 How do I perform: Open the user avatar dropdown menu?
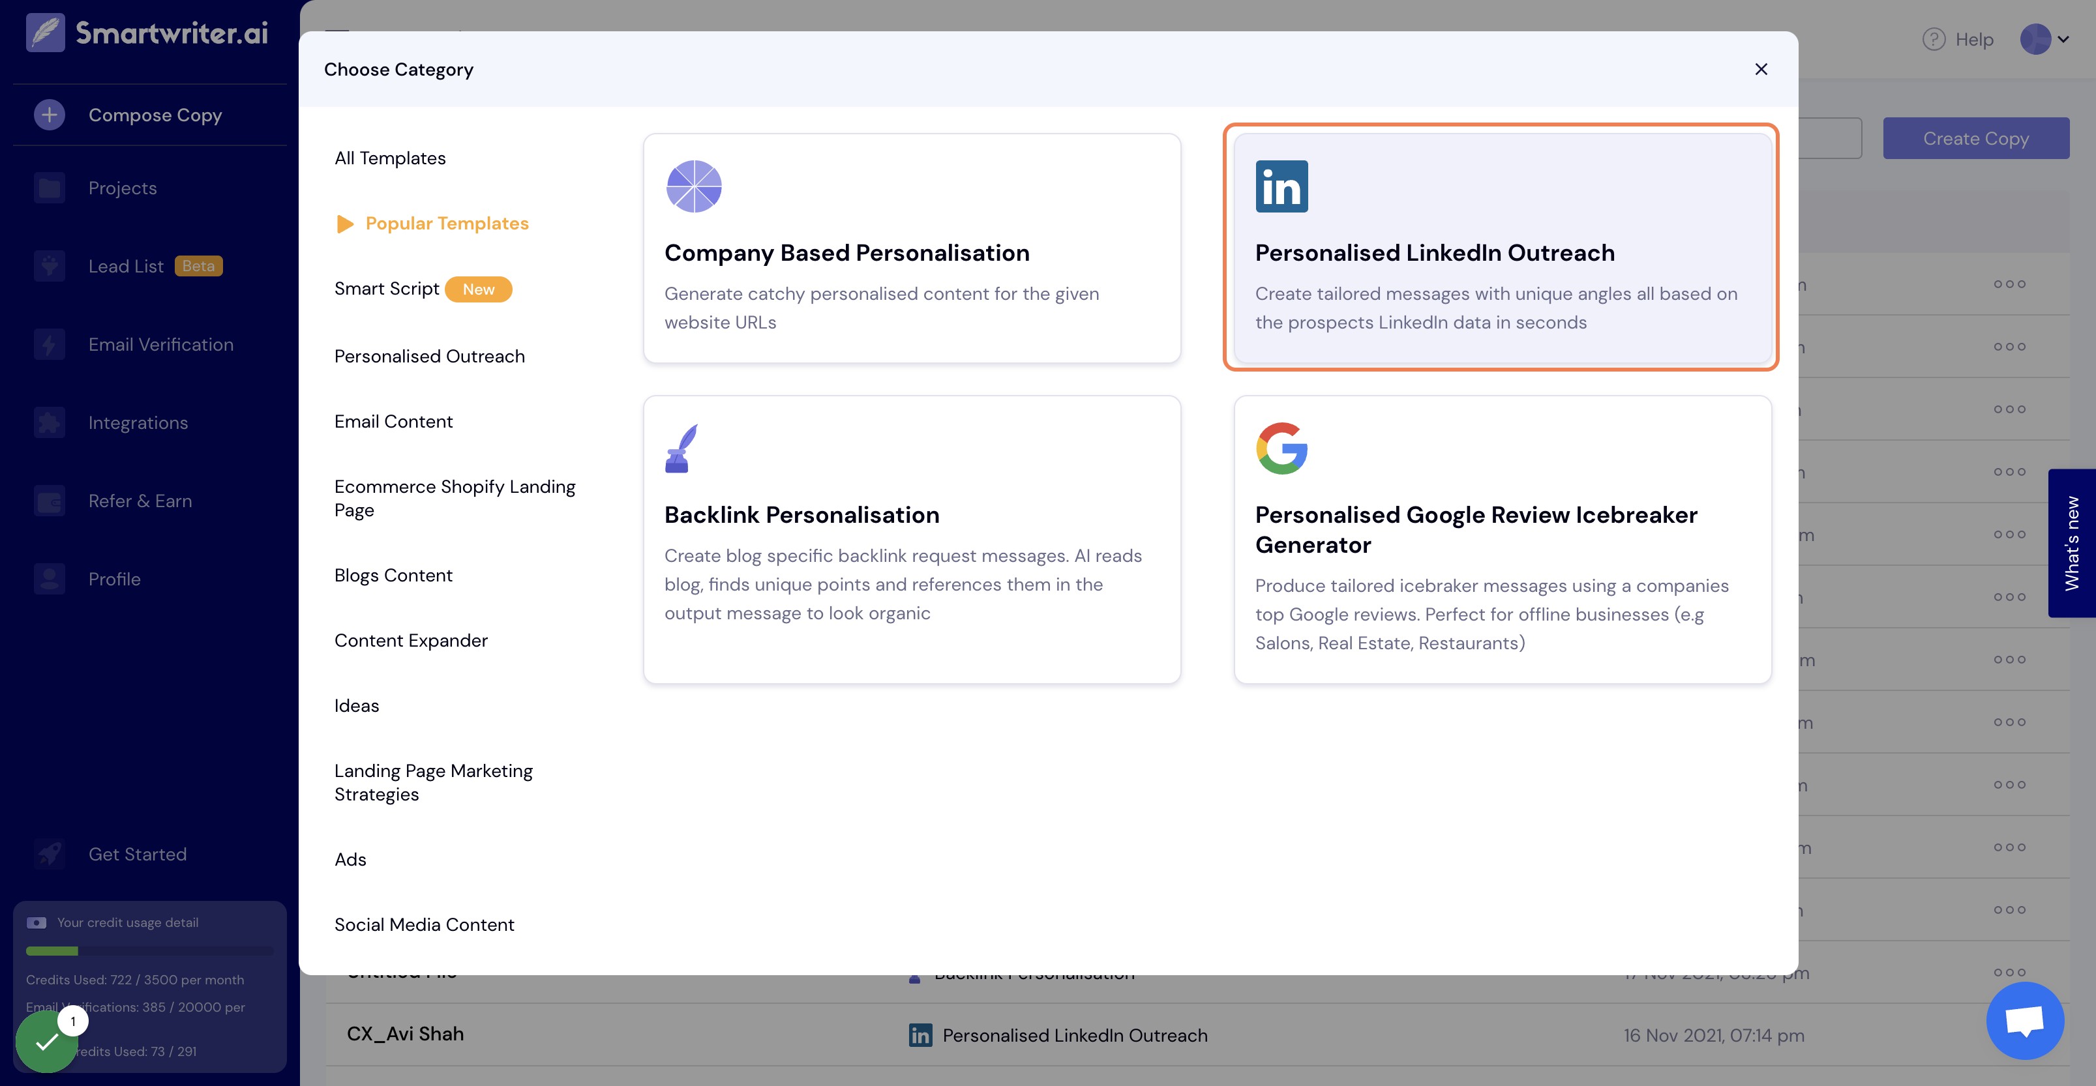(x=2044, y=39)
